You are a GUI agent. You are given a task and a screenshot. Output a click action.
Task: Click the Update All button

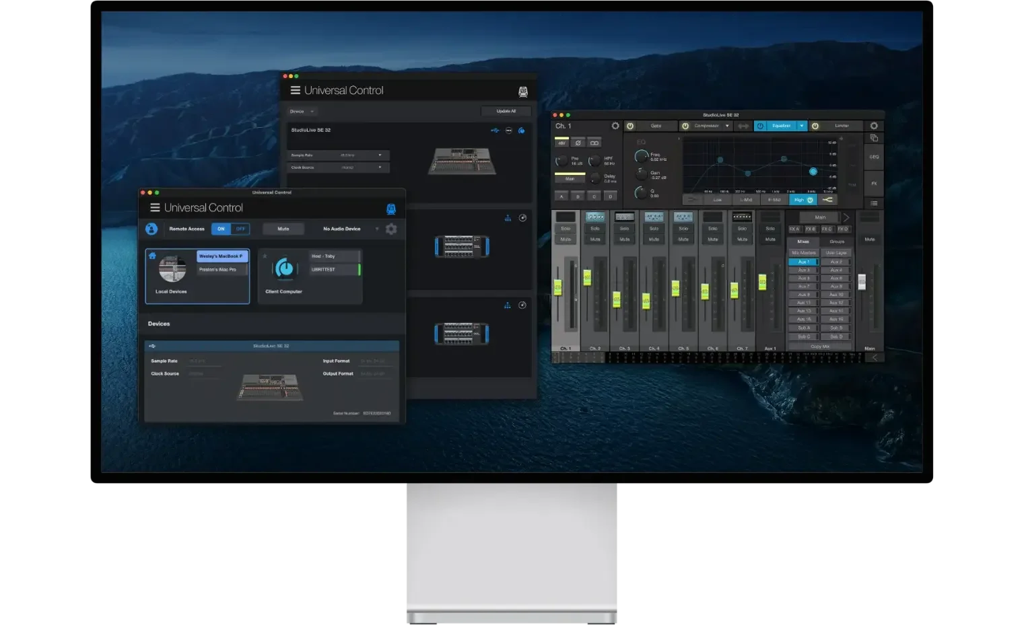[x=506, y=111]
